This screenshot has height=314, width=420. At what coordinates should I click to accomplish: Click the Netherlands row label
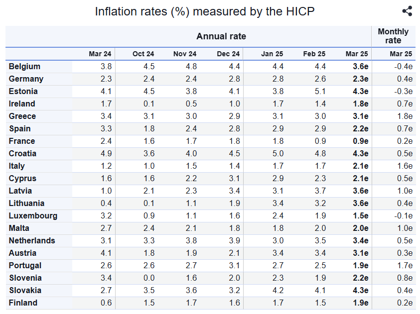pyautogui.click(x=32, y=241)
